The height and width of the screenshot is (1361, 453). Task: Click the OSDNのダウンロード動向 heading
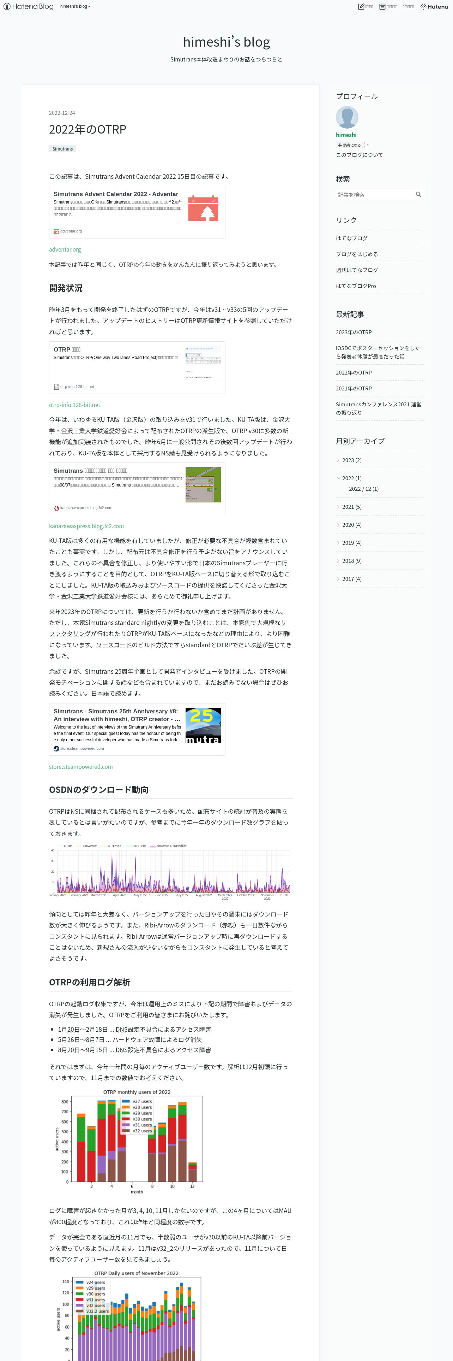point(99,789)
